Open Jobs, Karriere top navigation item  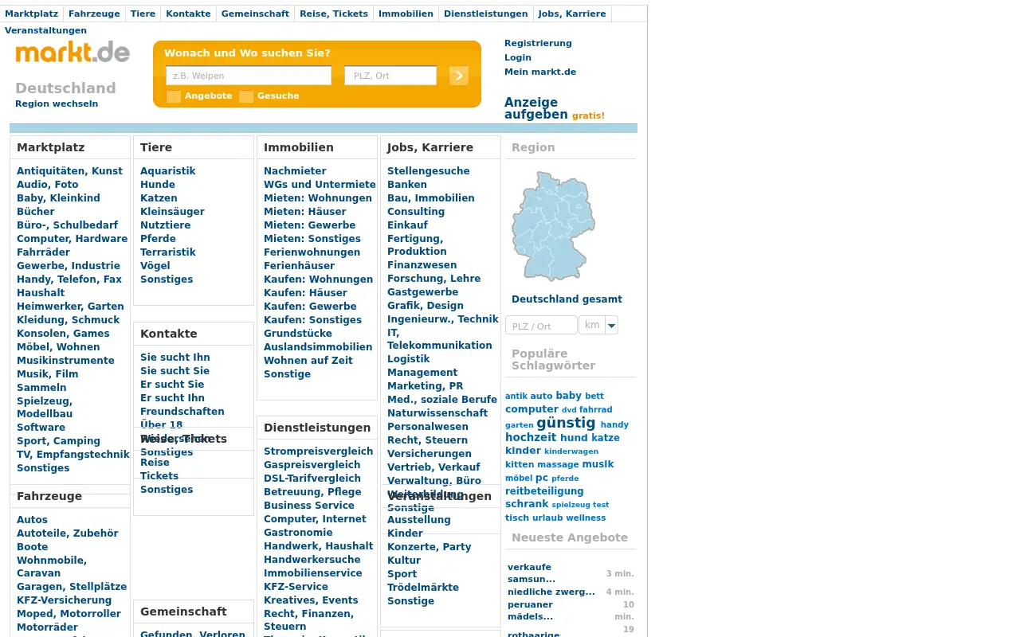[572, 14]
